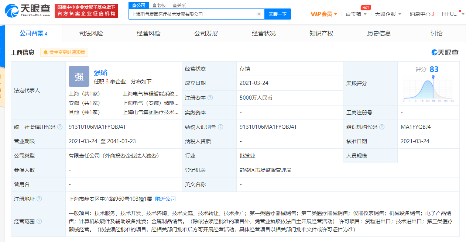Select 5000万人民币 registered capital value
The height and width of the screenshot is (242, 466).
[256, 98]
